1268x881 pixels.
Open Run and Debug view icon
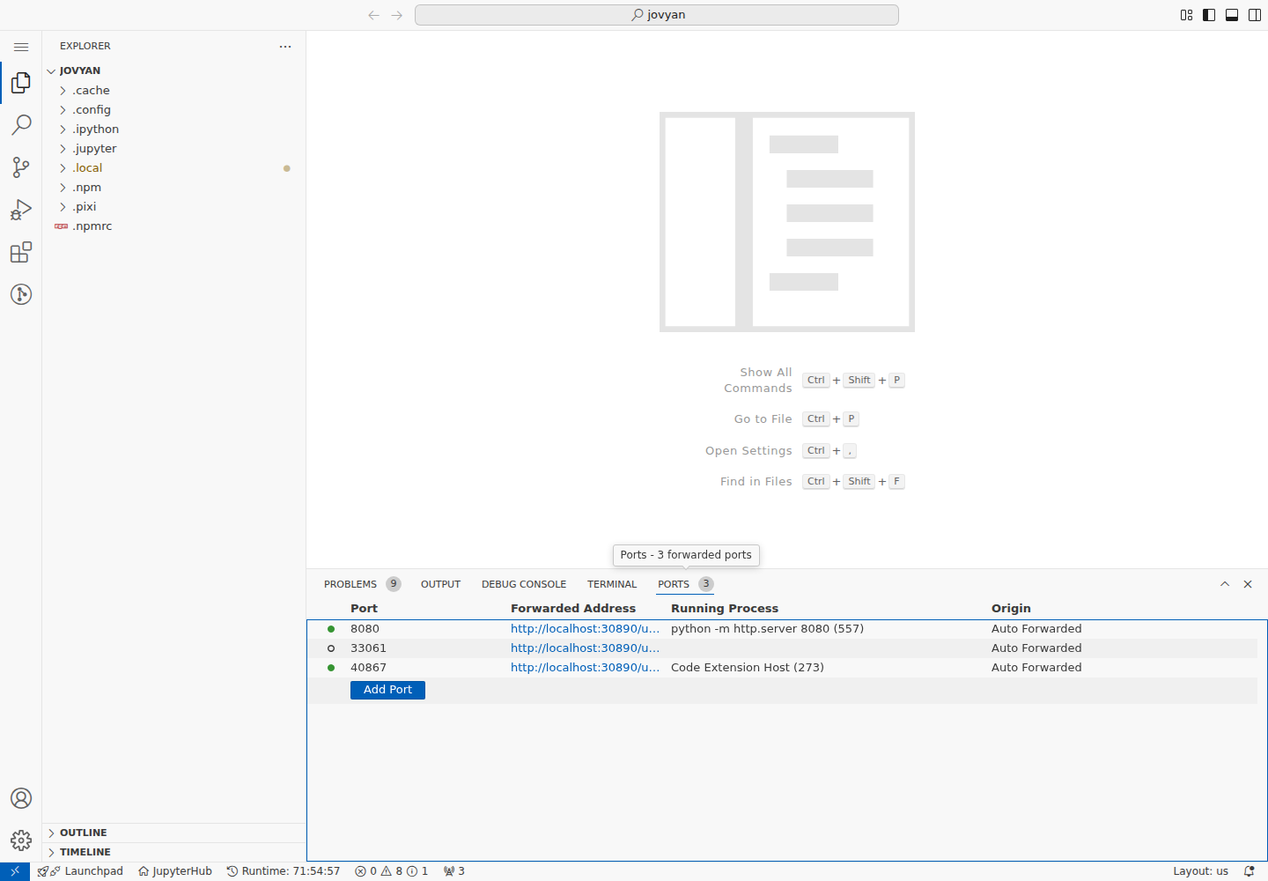(x=21, y=210)
